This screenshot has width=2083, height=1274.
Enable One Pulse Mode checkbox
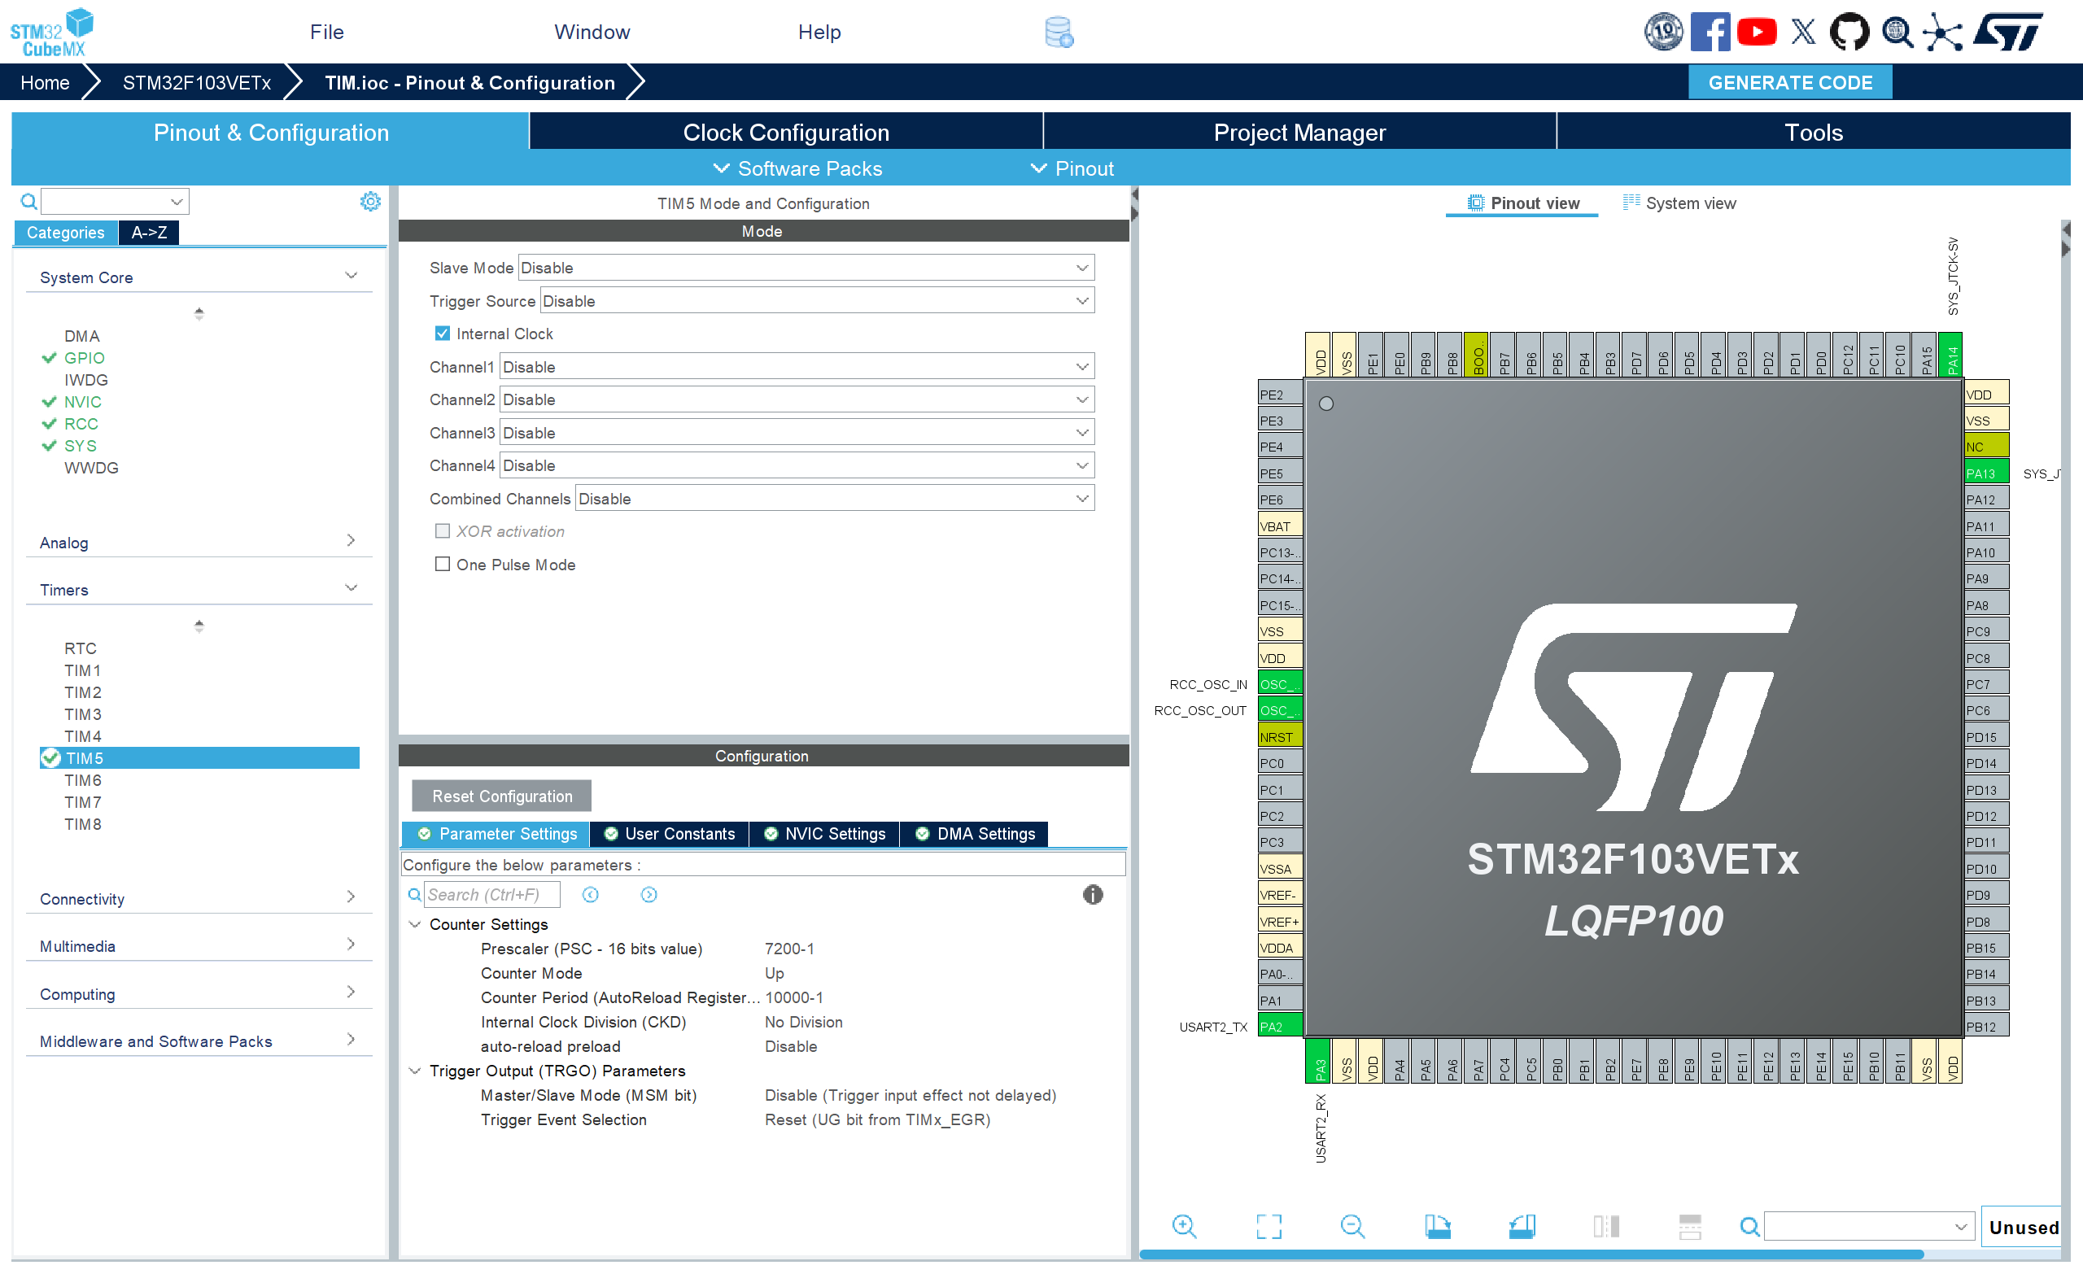442,564
